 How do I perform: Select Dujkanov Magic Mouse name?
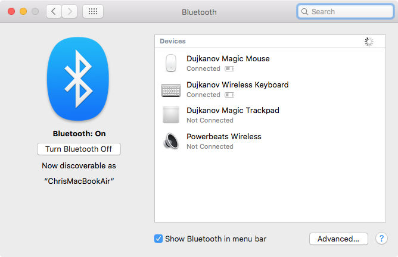point(228,58)
